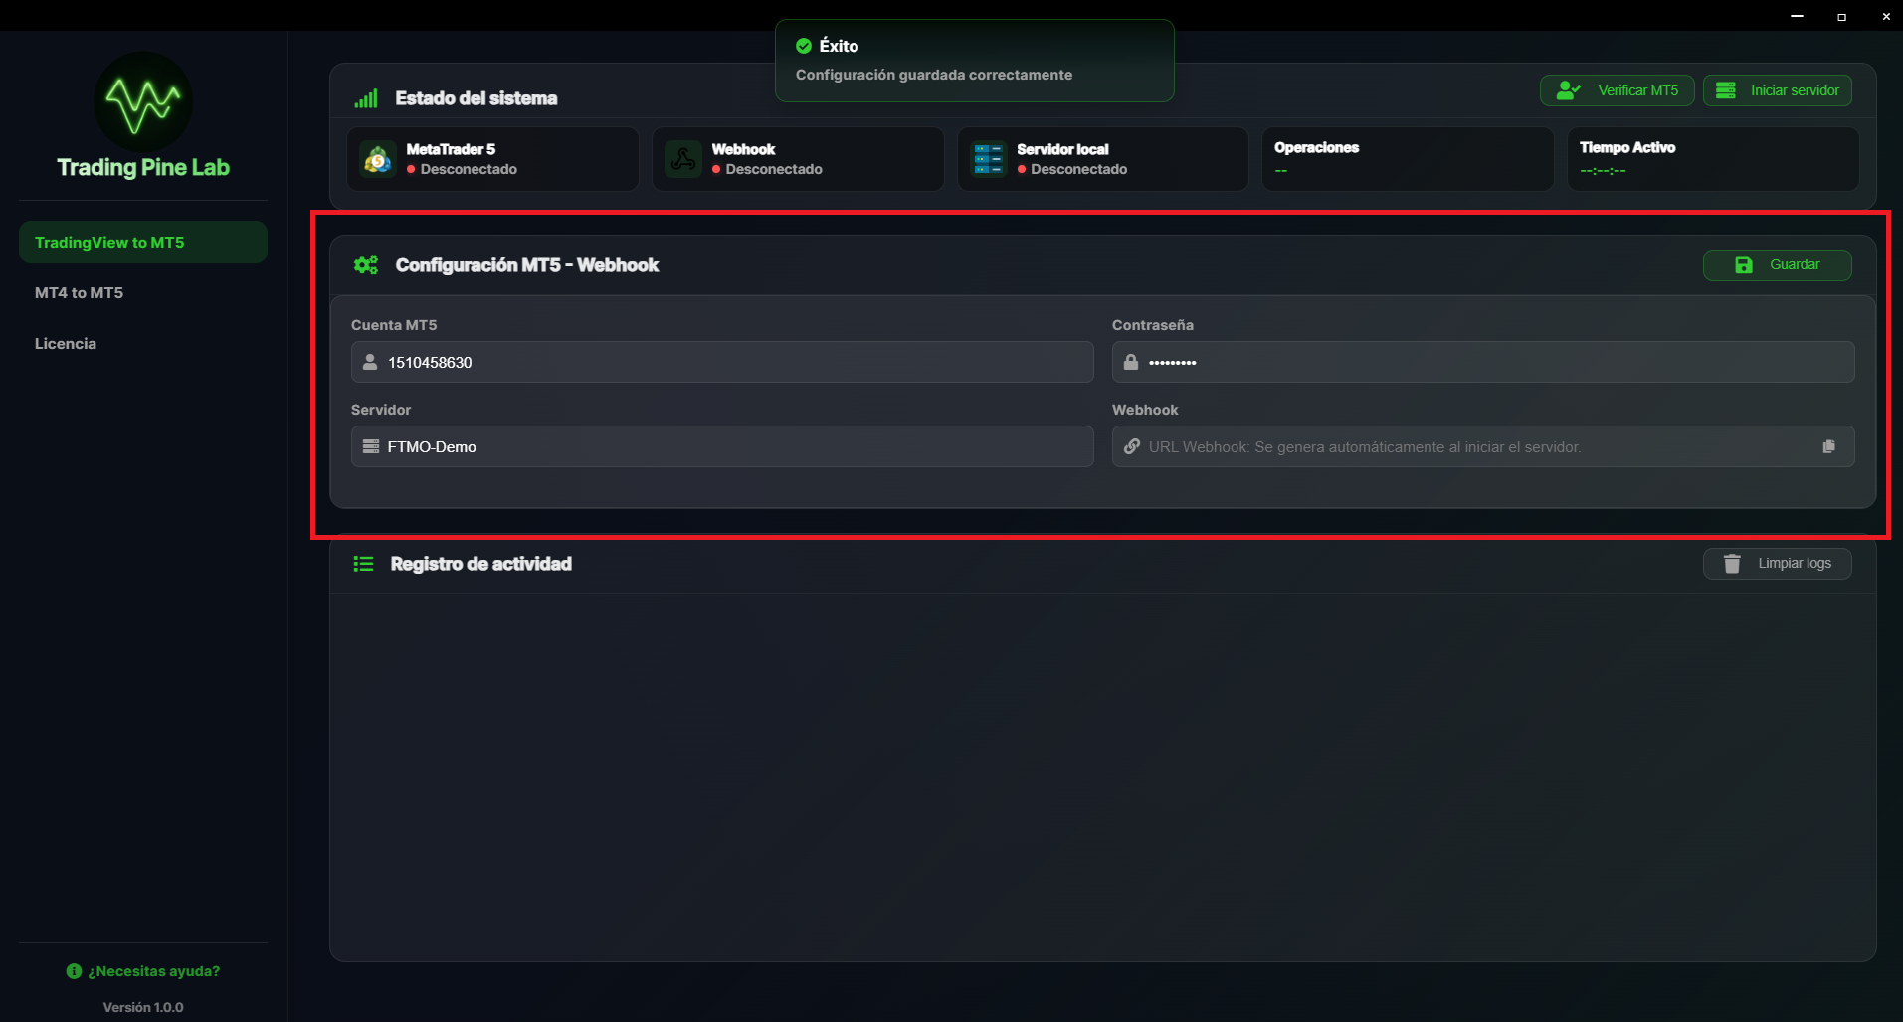Click the server icon in Servidor field
The width and height of the screenshot is (1903, 1022).
pyautogui.click(x=371, y=446)
